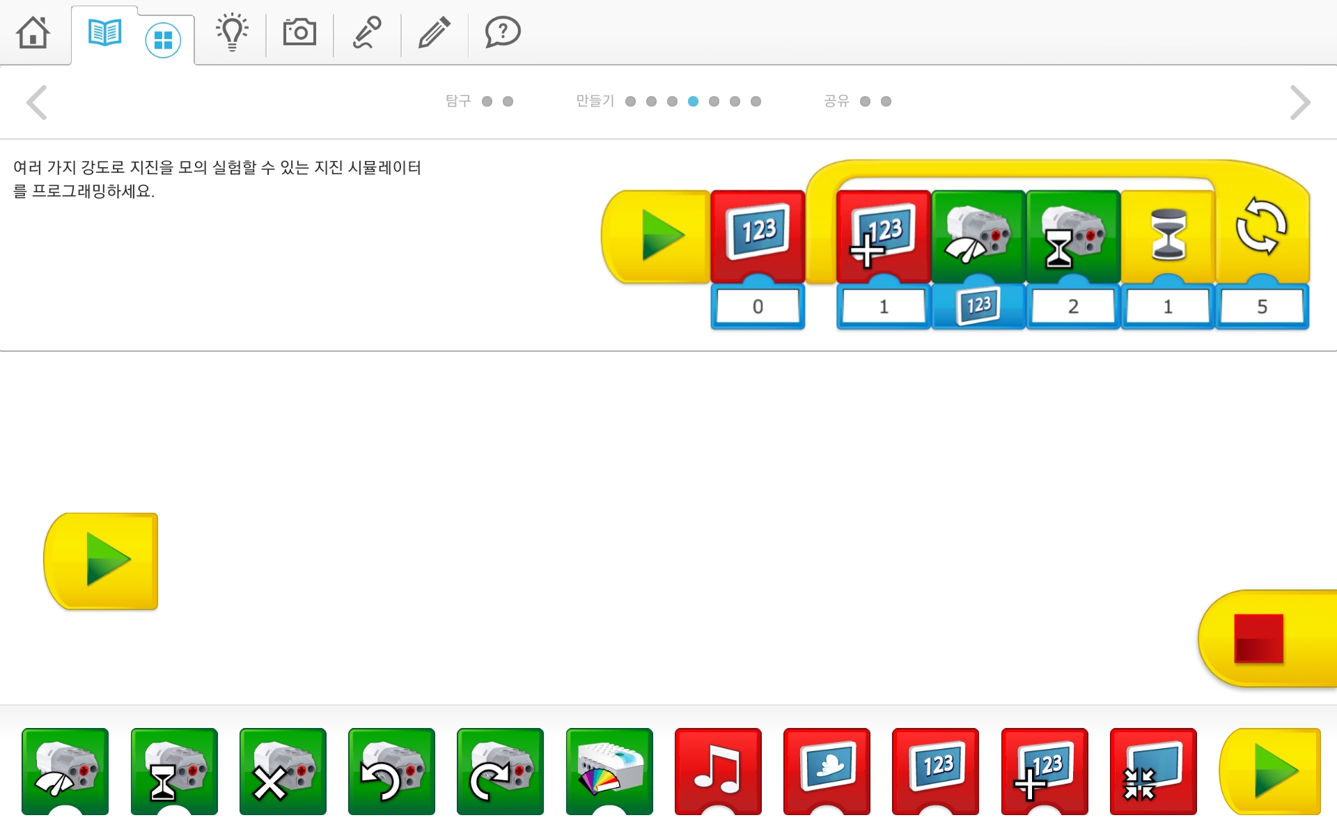Pick display number 123 block from palette
The height and width of the screenshot is (836, 1337).
935,771
